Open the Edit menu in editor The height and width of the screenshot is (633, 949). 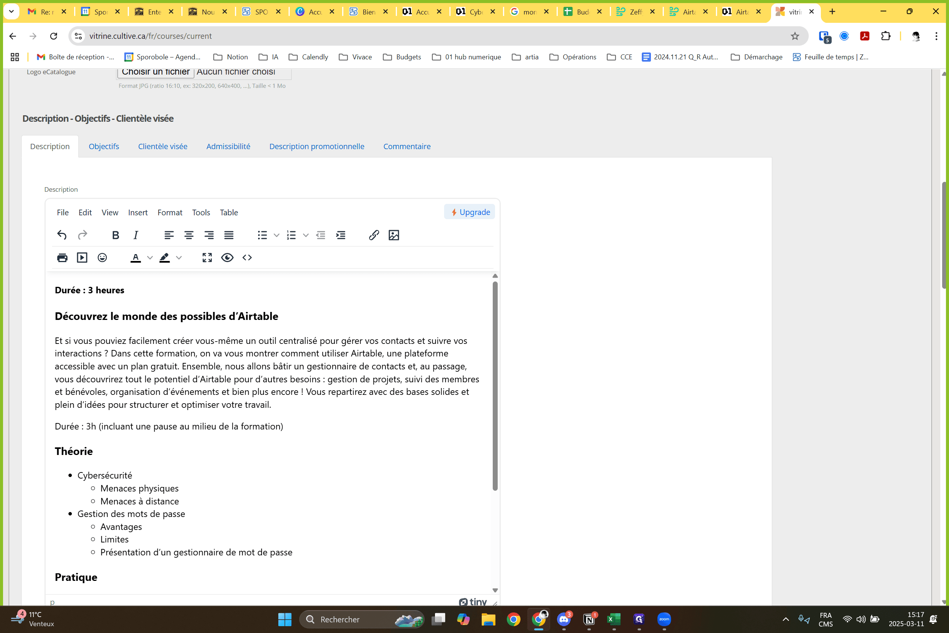85,212
